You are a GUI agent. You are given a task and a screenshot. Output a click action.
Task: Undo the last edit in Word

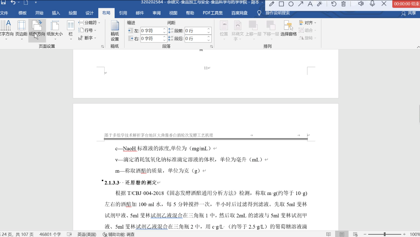point(13,2)
